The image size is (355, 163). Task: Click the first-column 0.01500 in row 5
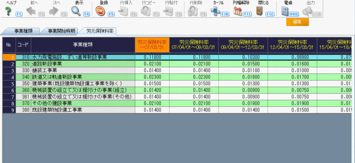pyautogui.click(x=152, y=84)
